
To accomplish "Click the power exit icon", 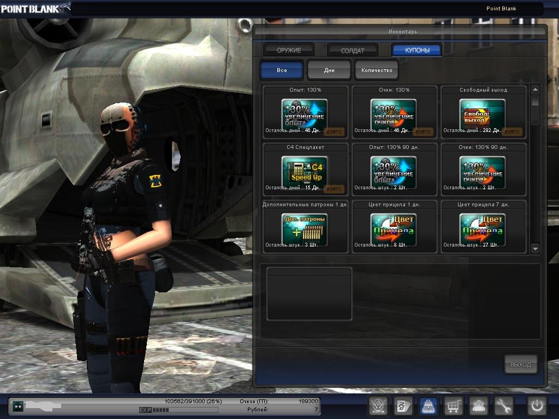I will tap(537, 406).
